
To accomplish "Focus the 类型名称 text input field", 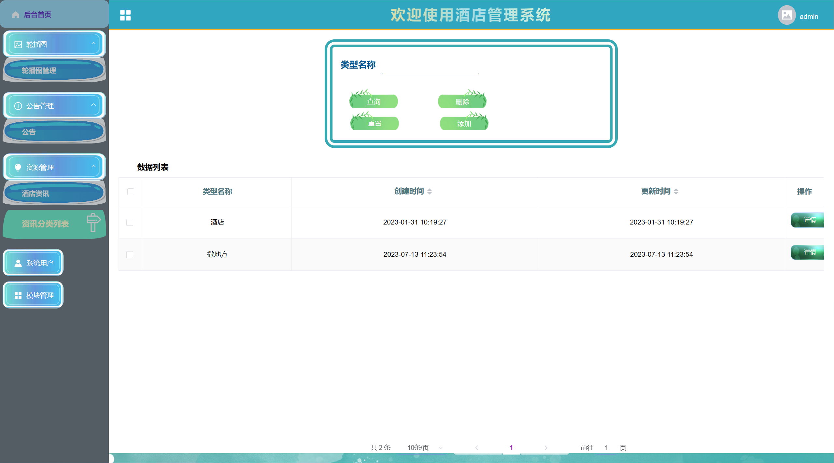I will (x=430, y=68).
